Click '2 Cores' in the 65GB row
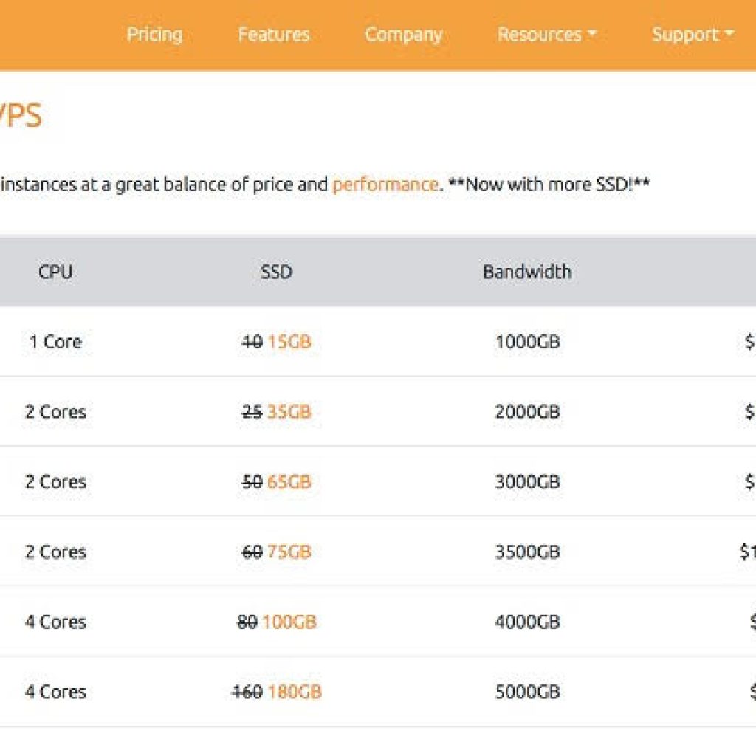 click(55, 481)
